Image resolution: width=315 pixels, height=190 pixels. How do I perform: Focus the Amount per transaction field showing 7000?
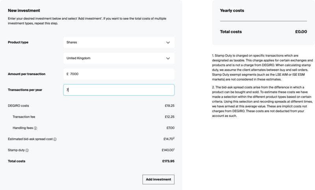(x=119, y=74)
